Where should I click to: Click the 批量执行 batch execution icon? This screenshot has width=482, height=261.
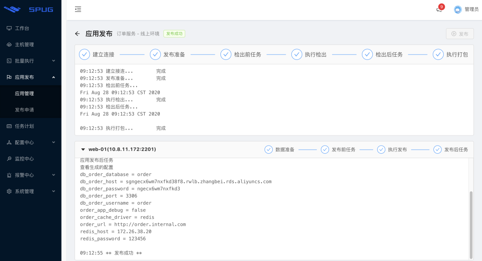10,60
